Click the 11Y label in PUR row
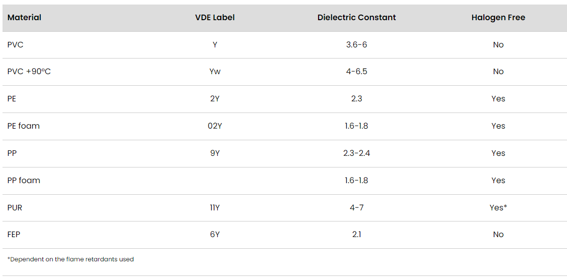Image resolution: width=567 pixels, height=279 pixels. pos(215,207)
